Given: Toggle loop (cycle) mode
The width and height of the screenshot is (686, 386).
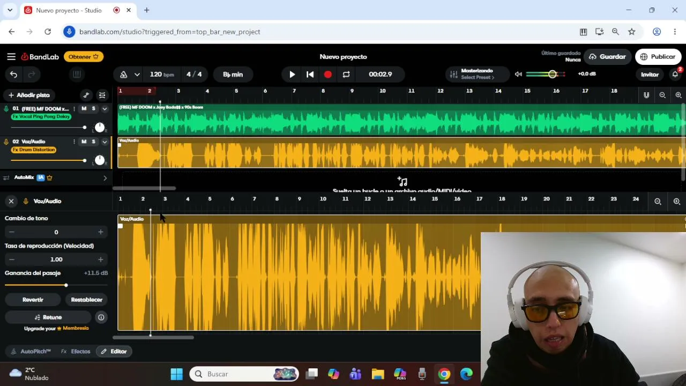Looking at the screenshot, I should tap(346, 75).
